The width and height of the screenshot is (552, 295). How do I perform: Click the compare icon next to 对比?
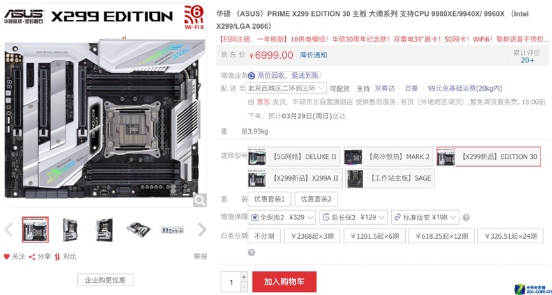coord(57,257)
